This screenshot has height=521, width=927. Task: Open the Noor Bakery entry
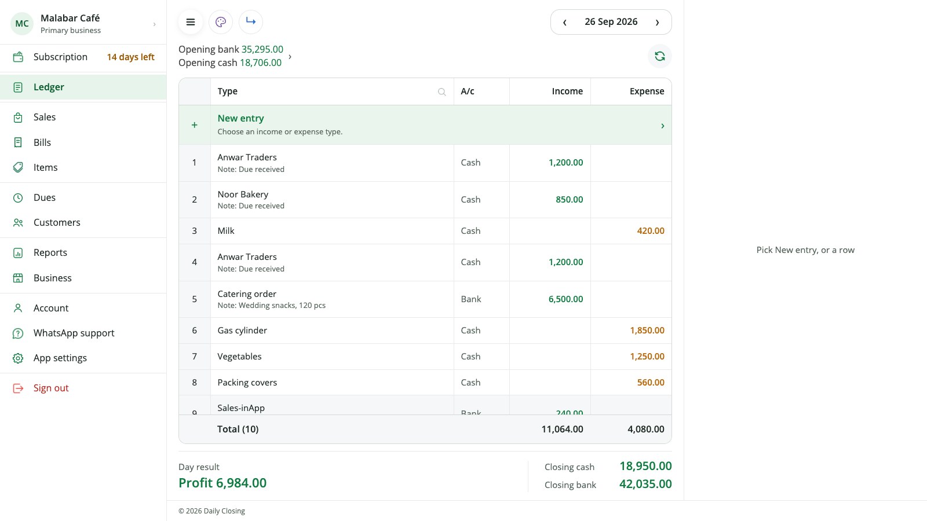click(425, 200)
